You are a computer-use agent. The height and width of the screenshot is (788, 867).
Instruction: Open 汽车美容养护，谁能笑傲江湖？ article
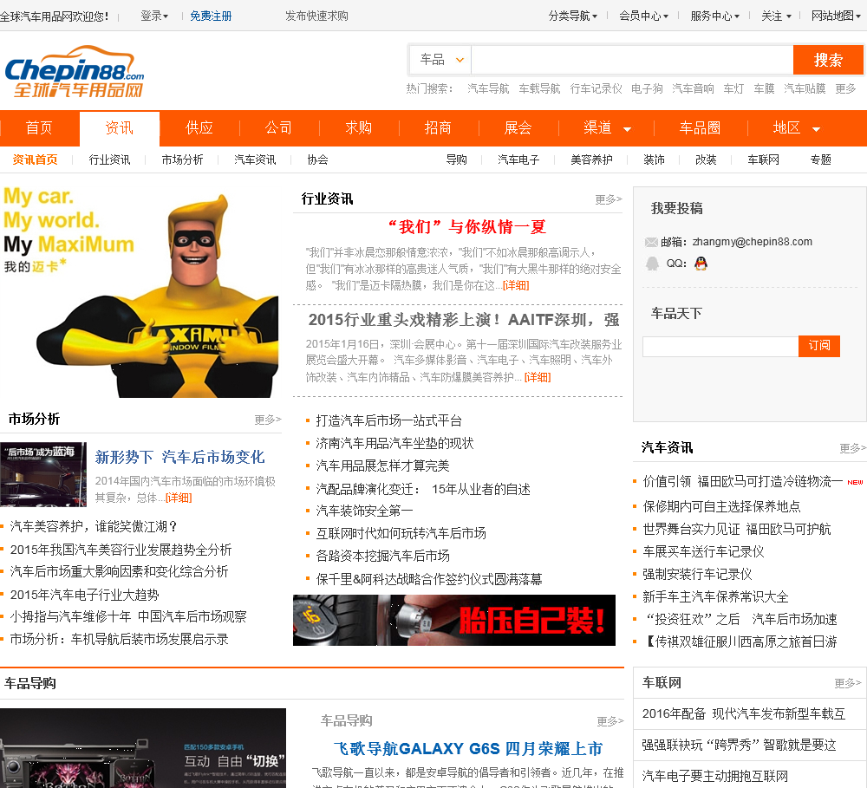click(94, 526)
